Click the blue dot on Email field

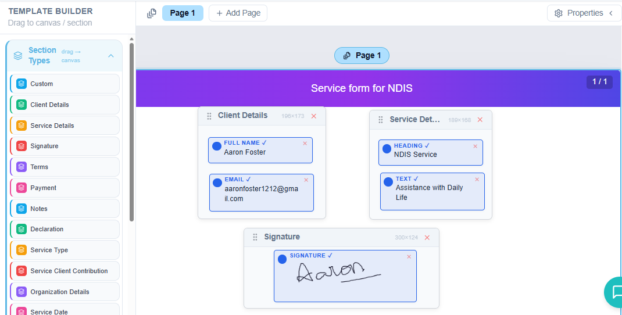click(217, 182)
